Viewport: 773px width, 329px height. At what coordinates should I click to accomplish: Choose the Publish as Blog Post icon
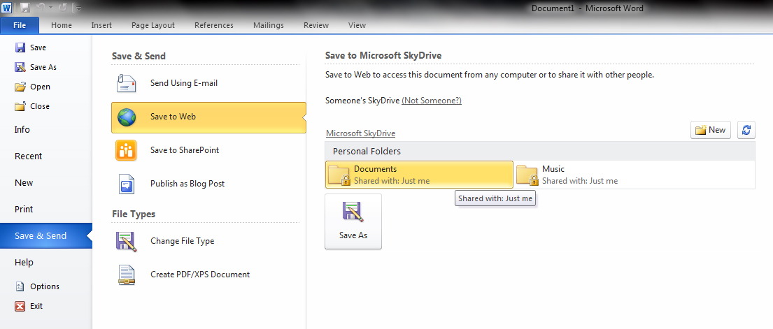(127, 184)
